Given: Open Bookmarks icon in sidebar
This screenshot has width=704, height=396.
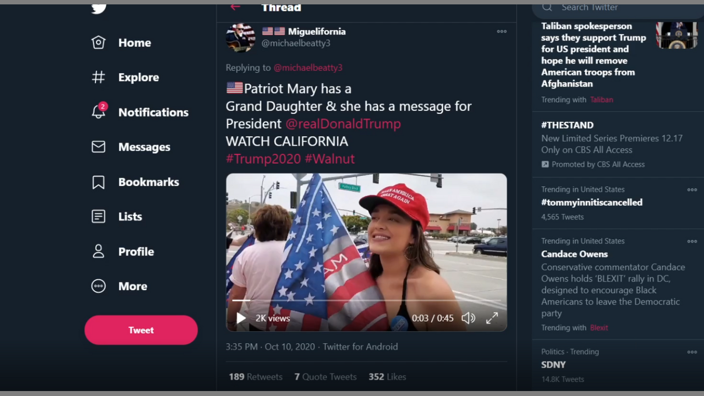Looking at the screenshot, I should point(98,182).
